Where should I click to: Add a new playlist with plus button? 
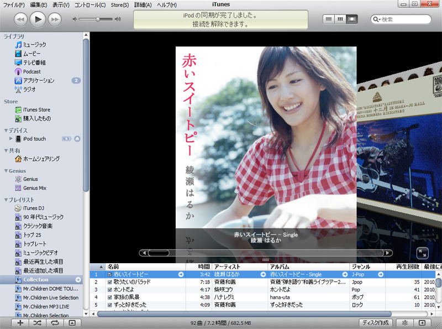point(20,323)
